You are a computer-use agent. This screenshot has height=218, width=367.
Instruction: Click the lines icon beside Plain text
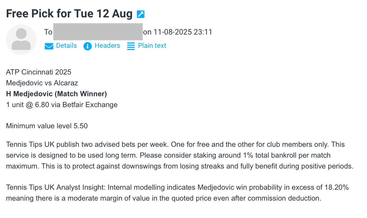131,46
